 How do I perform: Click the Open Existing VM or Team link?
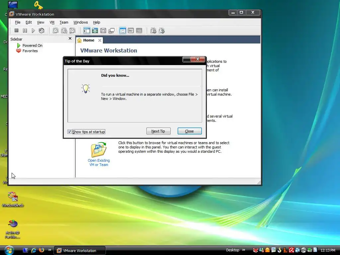tap(99, 163)
